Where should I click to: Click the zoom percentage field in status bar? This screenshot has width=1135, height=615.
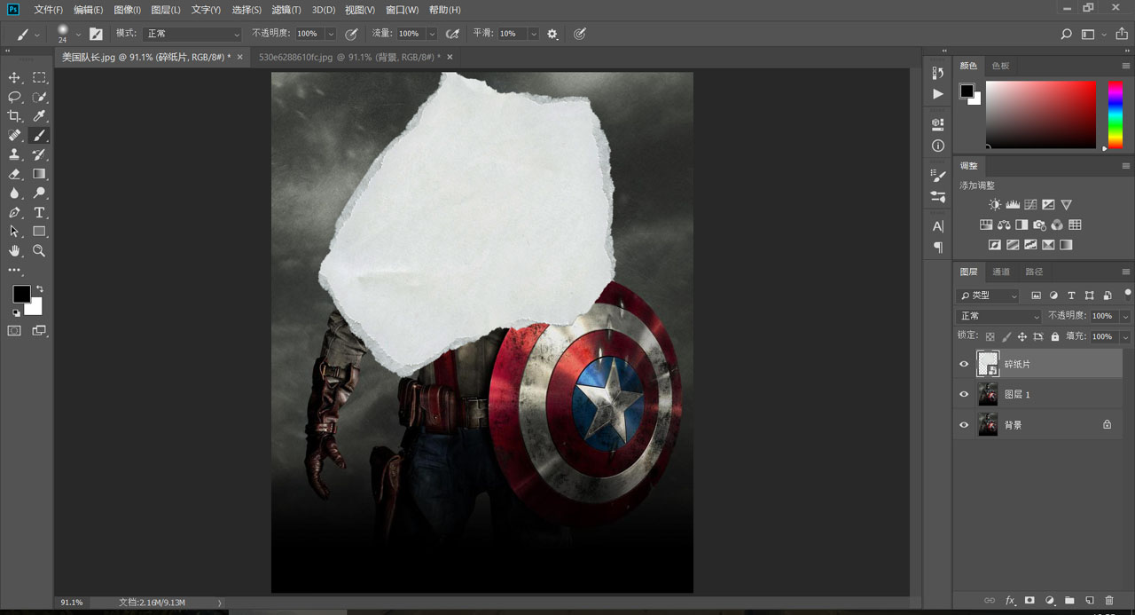coord(72,603)
